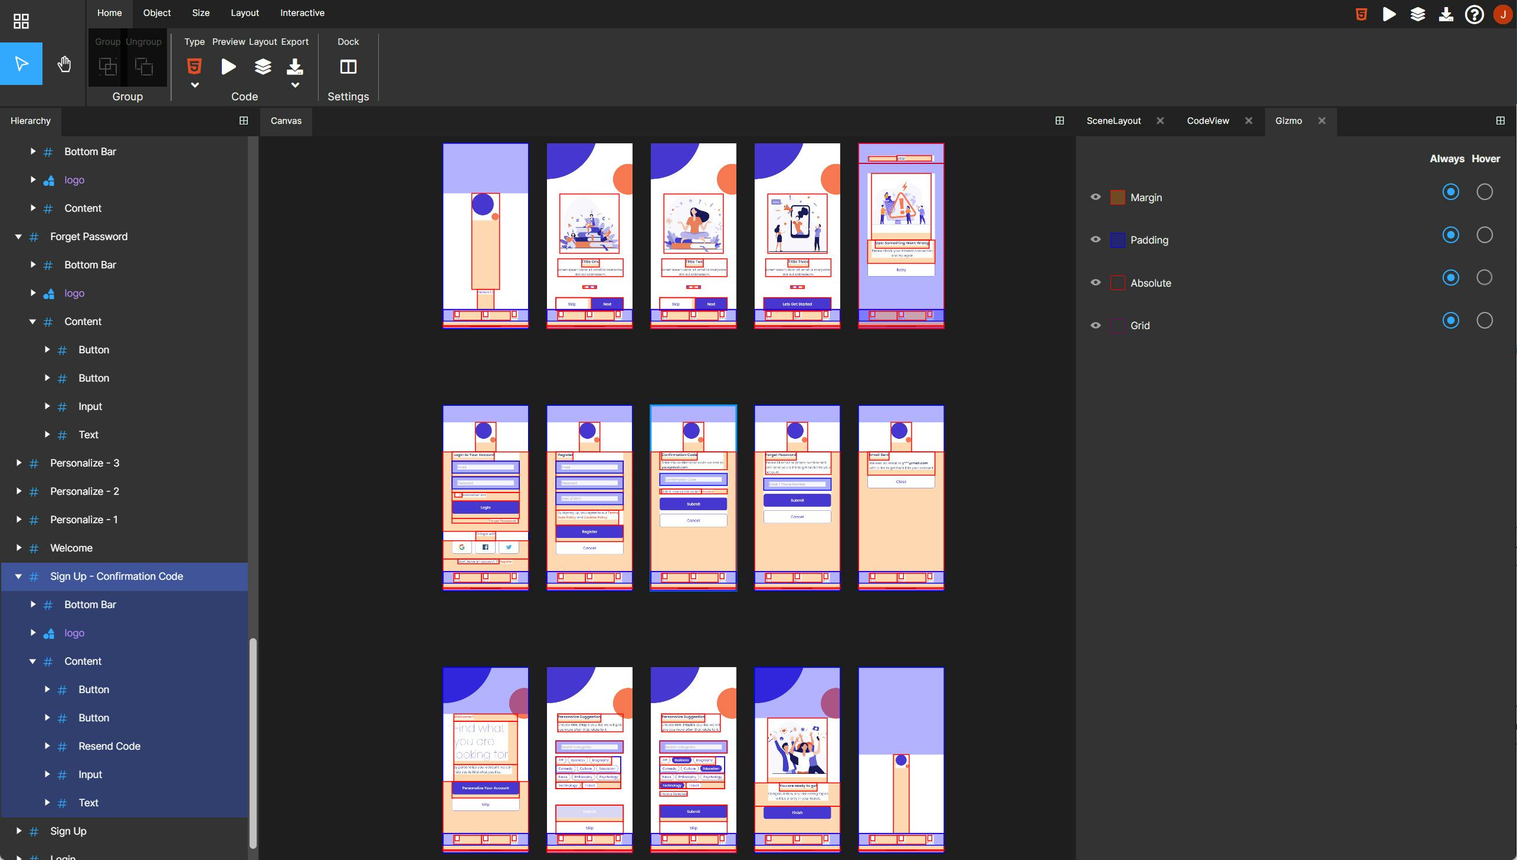Expand the Personalize - 3 node

point(18,463)
